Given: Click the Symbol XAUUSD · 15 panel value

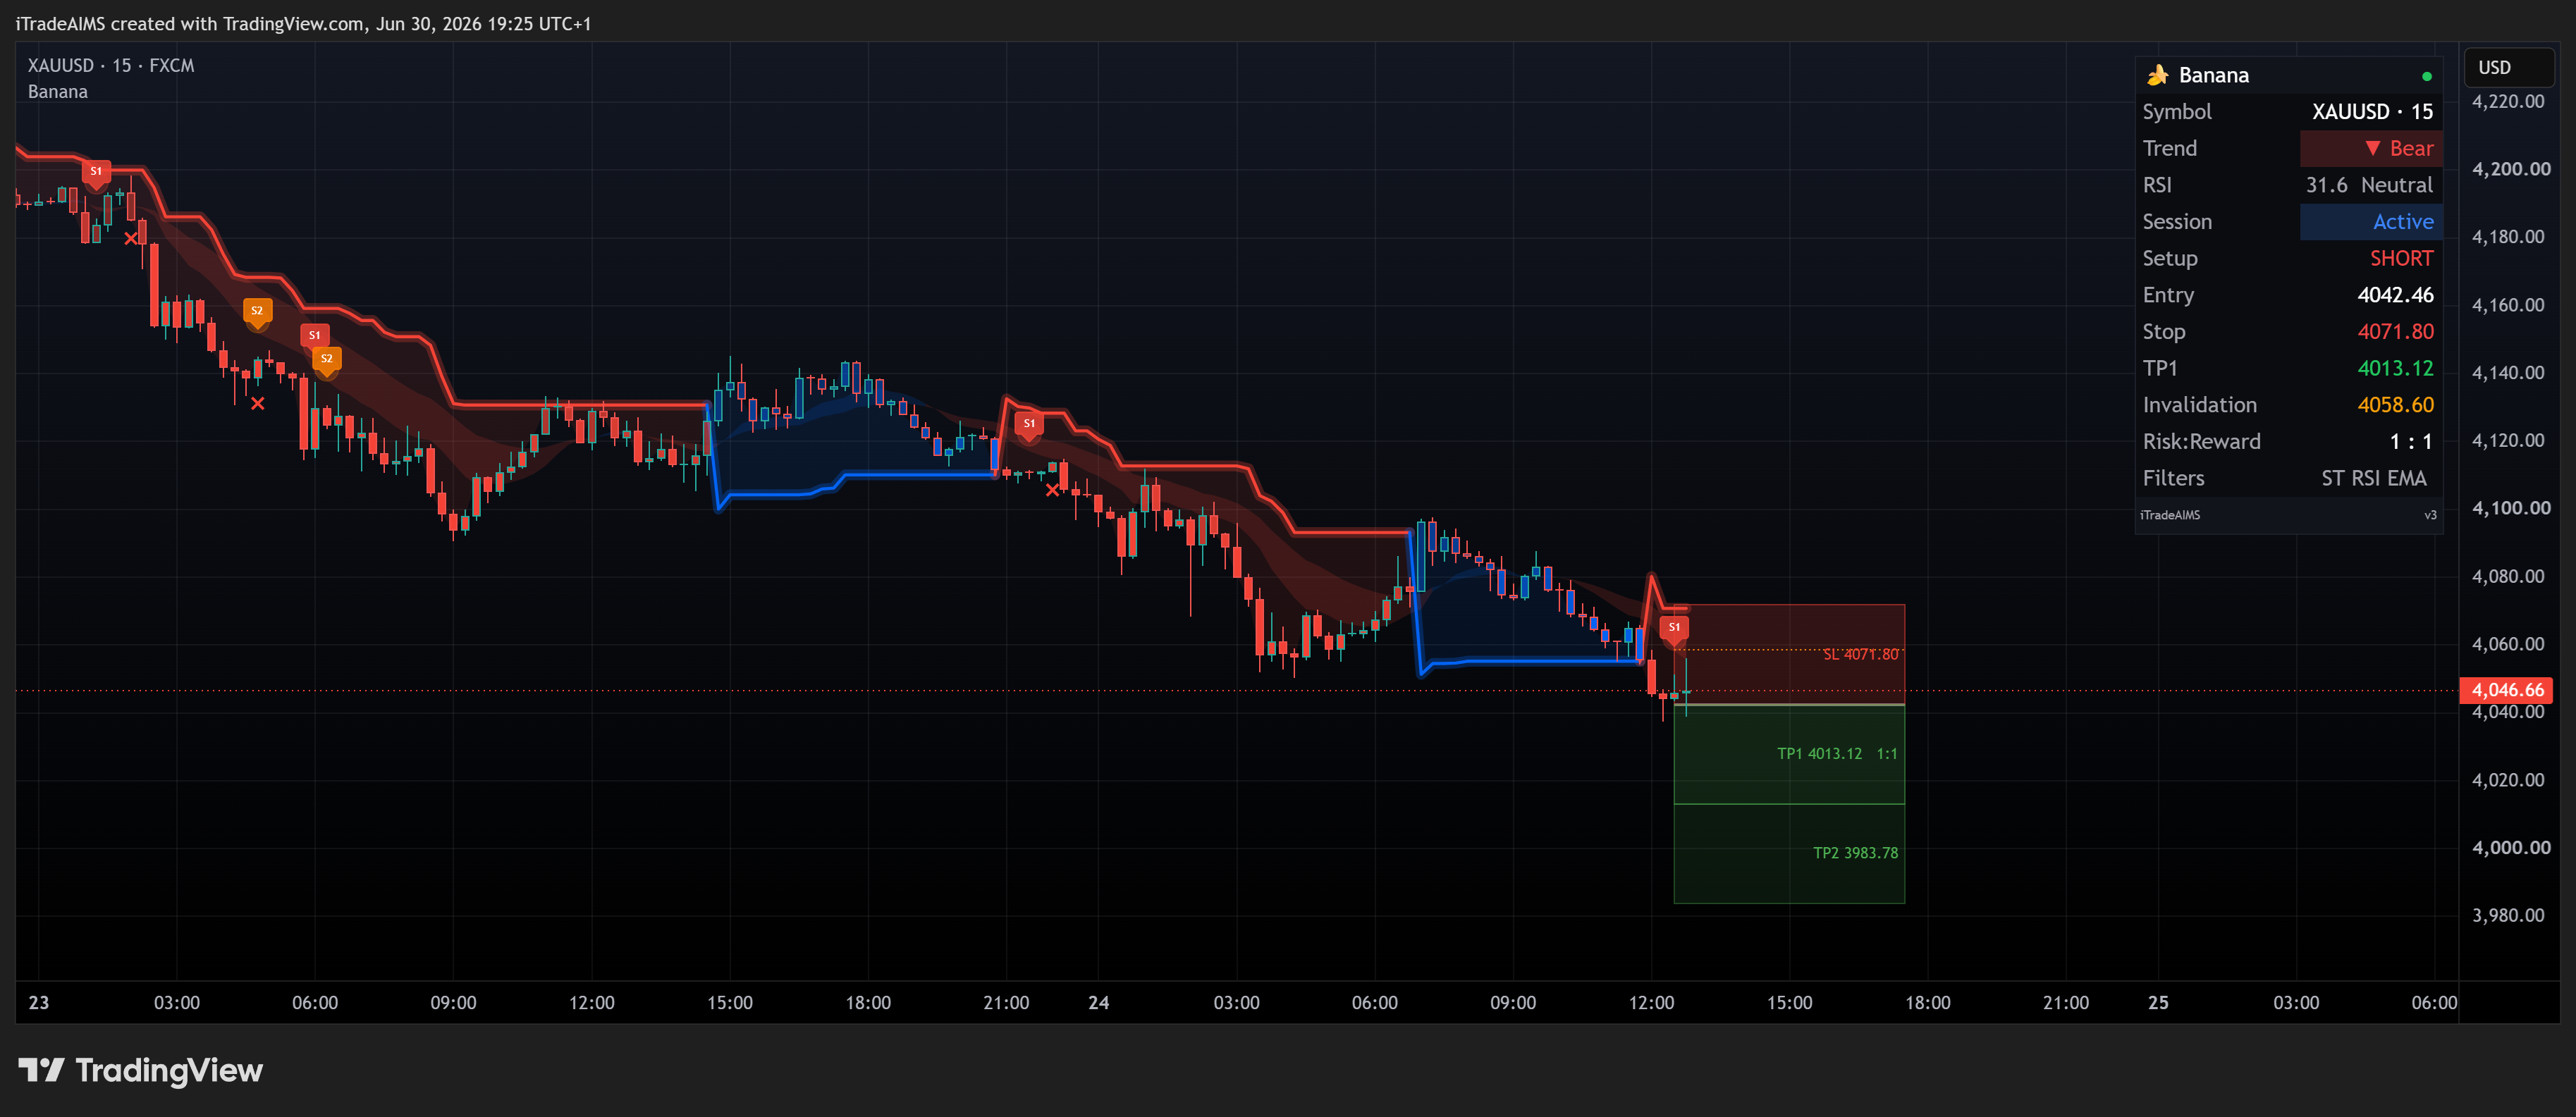Looking at the screenshot, I should (x=2372, y=112).
